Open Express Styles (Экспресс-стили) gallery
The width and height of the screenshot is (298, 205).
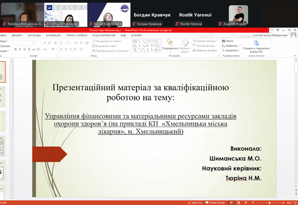185,45
